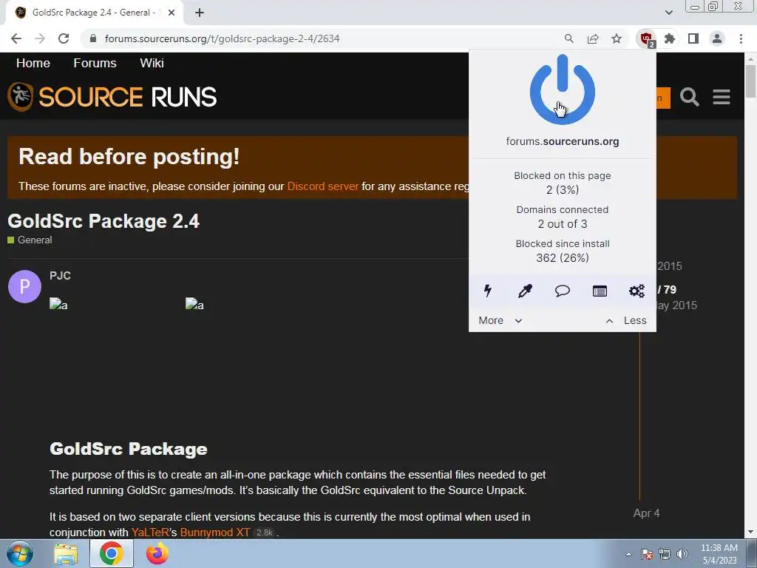The width and height of the screenshot is (757, 568).
Task: Activate the element picker eyedropper icon
Action: (x=525, y=291)
